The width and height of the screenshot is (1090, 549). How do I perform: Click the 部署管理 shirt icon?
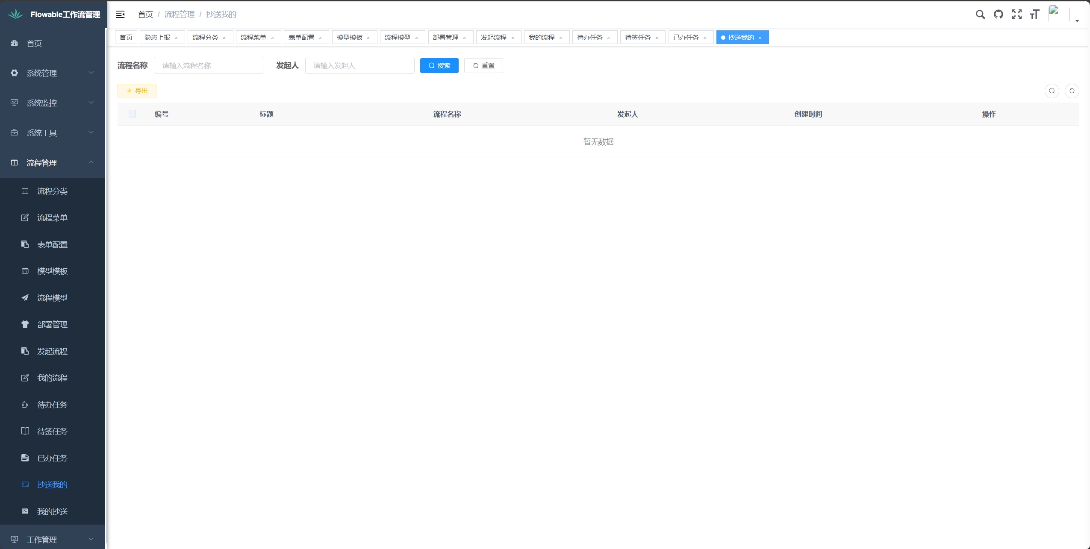point(25,325)
